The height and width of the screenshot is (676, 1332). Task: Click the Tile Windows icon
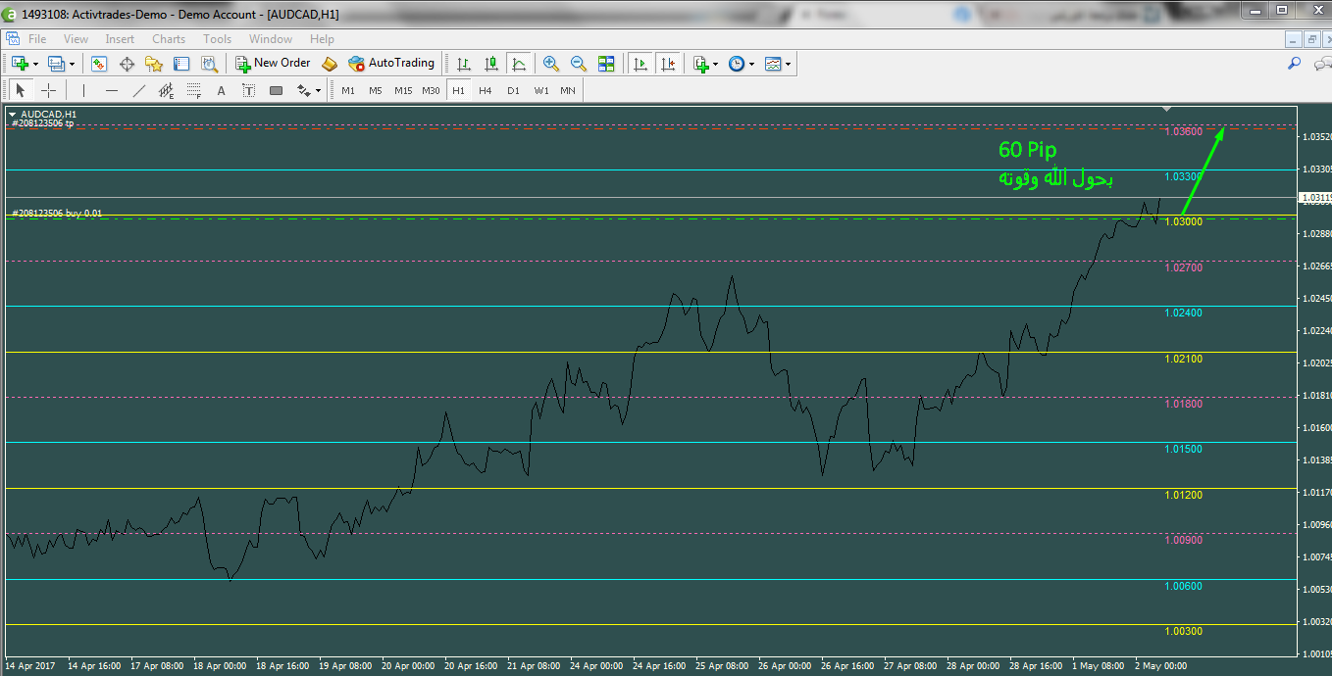606,64
